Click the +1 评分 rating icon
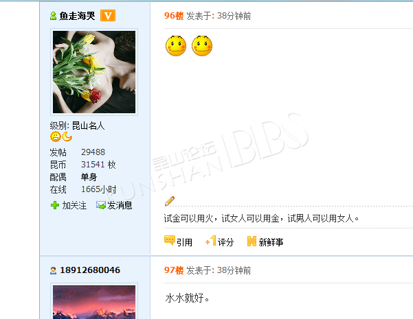 pyautogui.click(x=211, y=241)
